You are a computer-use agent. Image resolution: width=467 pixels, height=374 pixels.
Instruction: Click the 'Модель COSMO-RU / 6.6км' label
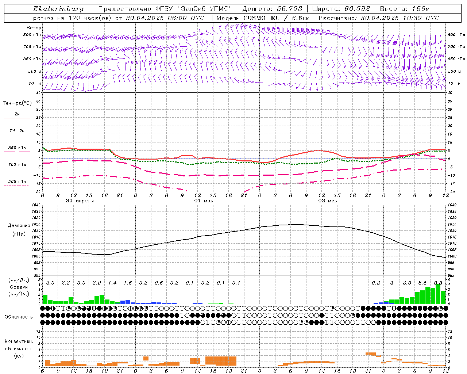coord(263,18)
